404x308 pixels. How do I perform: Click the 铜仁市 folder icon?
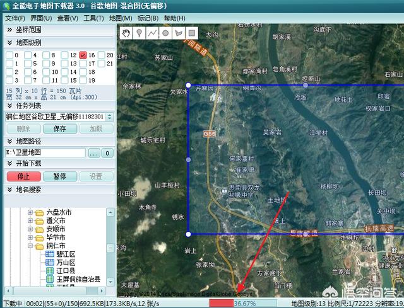click(x=39, y=246)
